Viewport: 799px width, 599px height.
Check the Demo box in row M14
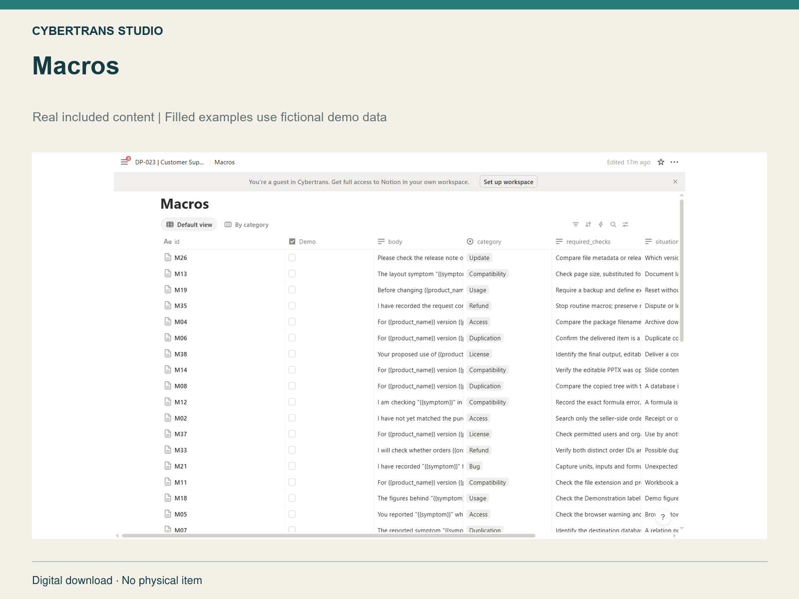point(292,370)
